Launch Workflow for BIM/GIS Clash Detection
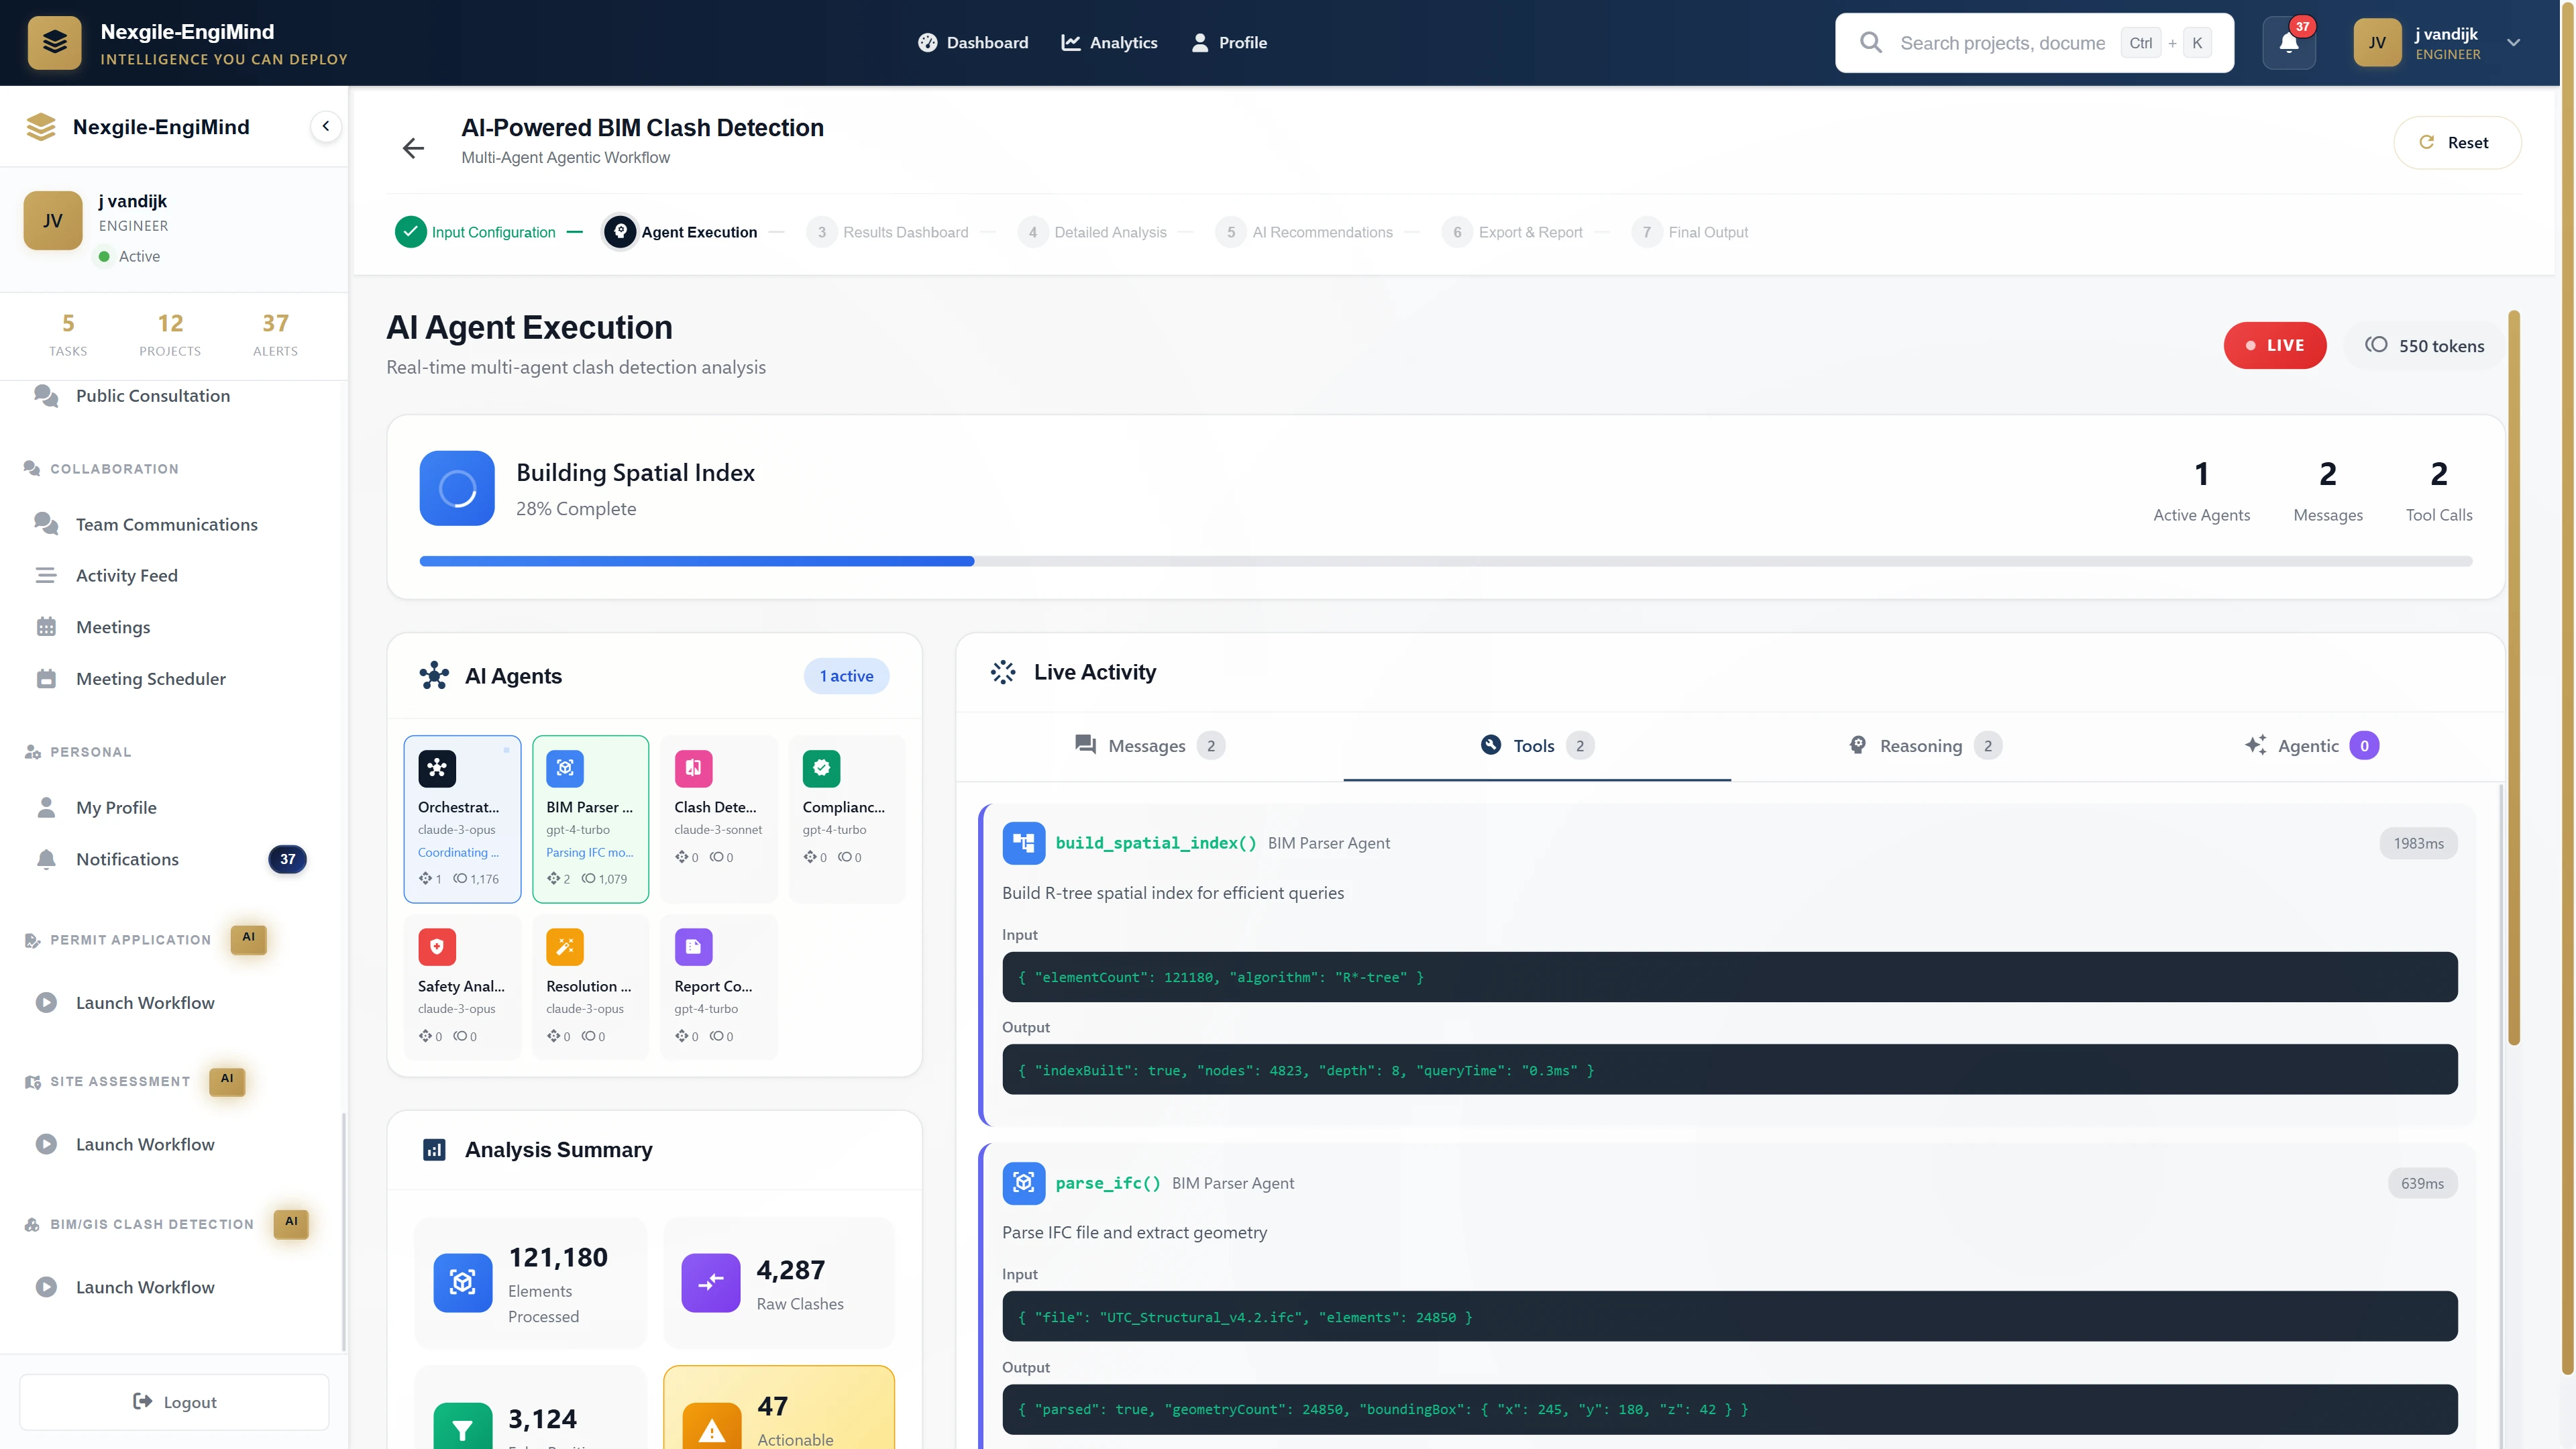 click(x=145, y=1287)
